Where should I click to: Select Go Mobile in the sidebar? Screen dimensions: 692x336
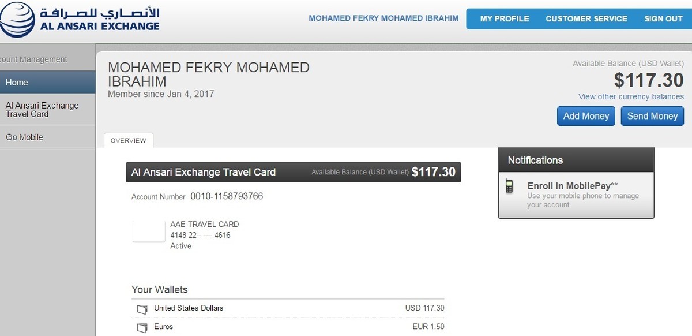tap(47, 137)
